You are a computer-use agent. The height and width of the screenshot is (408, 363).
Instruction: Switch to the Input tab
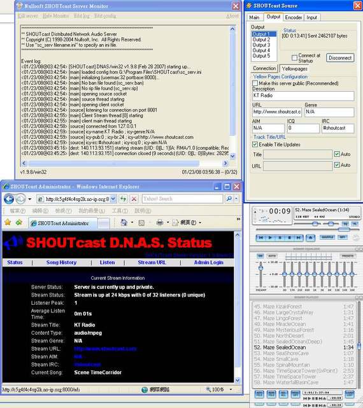click(312, 17)
